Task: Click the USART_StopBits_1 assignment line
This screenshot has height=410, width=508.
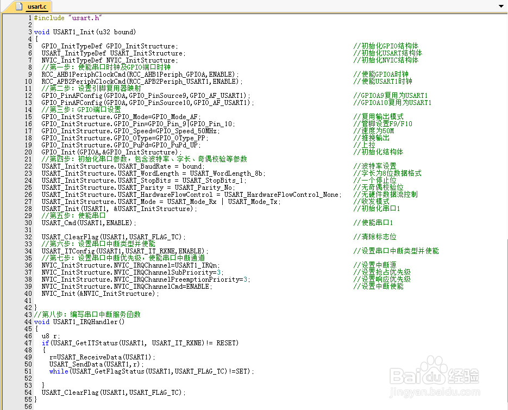Action: pos(144,181)
